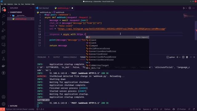This screenshot has height=111, width=197.
Task: Open Explorer Views and More Actions menu
Action: tap(31, 8)
